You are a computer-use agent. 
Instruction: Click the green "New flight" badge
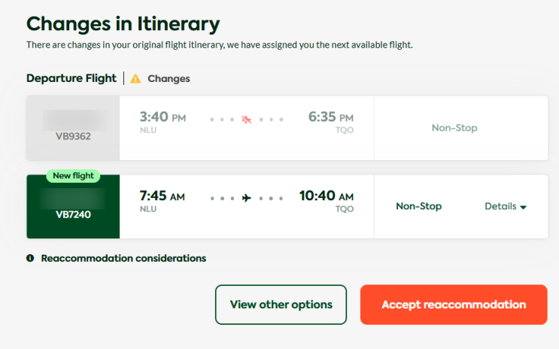click(x=73, y=176)
